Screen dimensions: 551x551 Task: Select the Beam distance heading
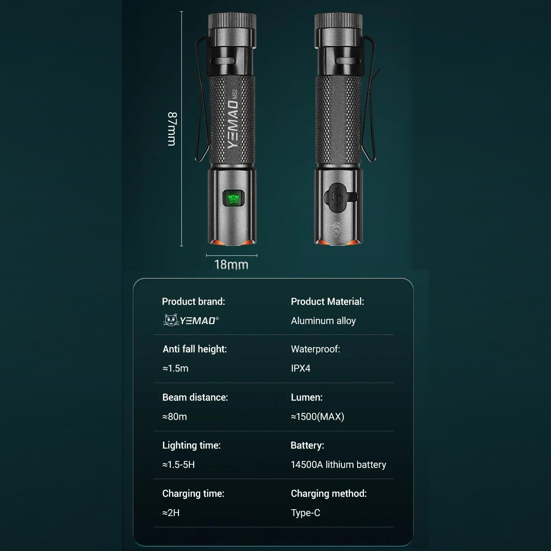click(195, 398)
